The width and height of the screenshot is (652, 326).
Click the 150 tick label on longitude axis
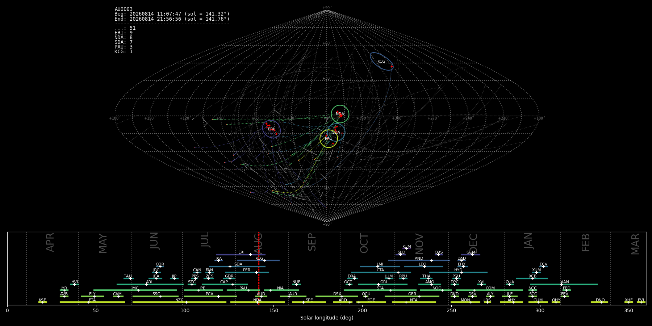coord(273,310)
